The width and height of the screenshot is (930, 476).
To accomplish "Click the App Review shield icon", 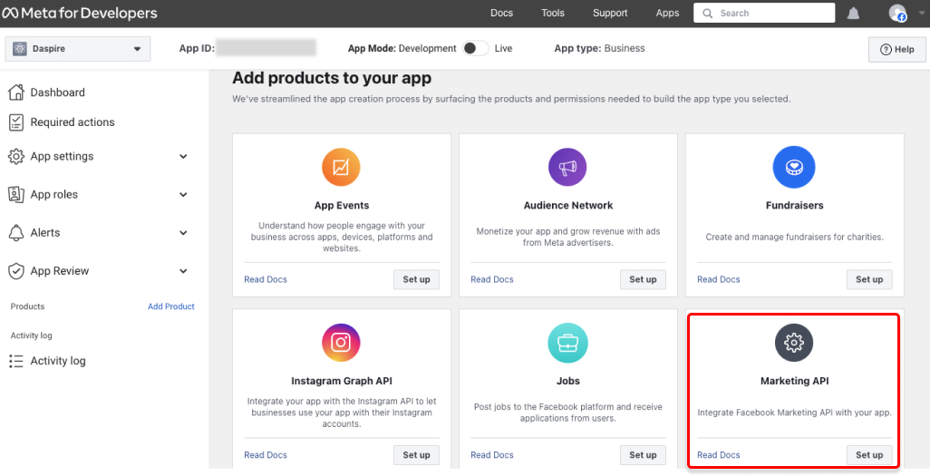I will (16, 271).
